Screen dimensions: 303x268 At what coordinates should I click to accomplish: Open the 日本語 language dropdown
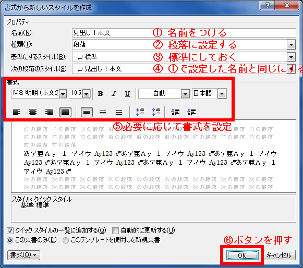222,94
